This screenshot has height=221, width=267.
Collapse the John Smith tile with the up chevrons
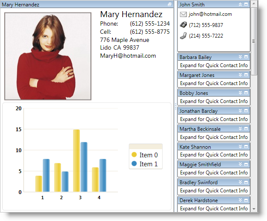(240, 4)
